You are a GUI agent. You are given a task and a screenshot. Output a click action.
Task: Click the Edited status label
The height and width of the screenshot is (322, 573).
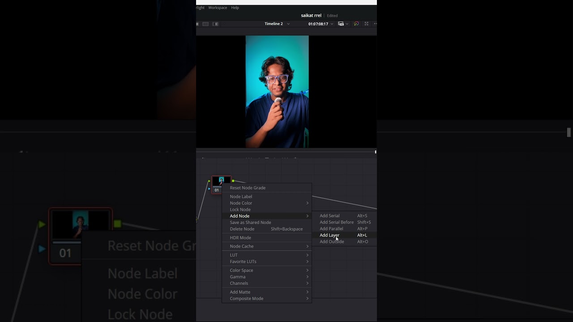pos(332,16)
